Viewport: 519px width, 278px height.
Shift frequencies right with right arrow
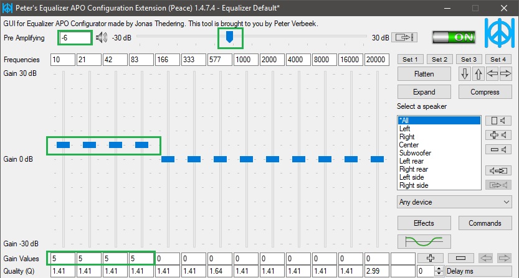[505, 74]
